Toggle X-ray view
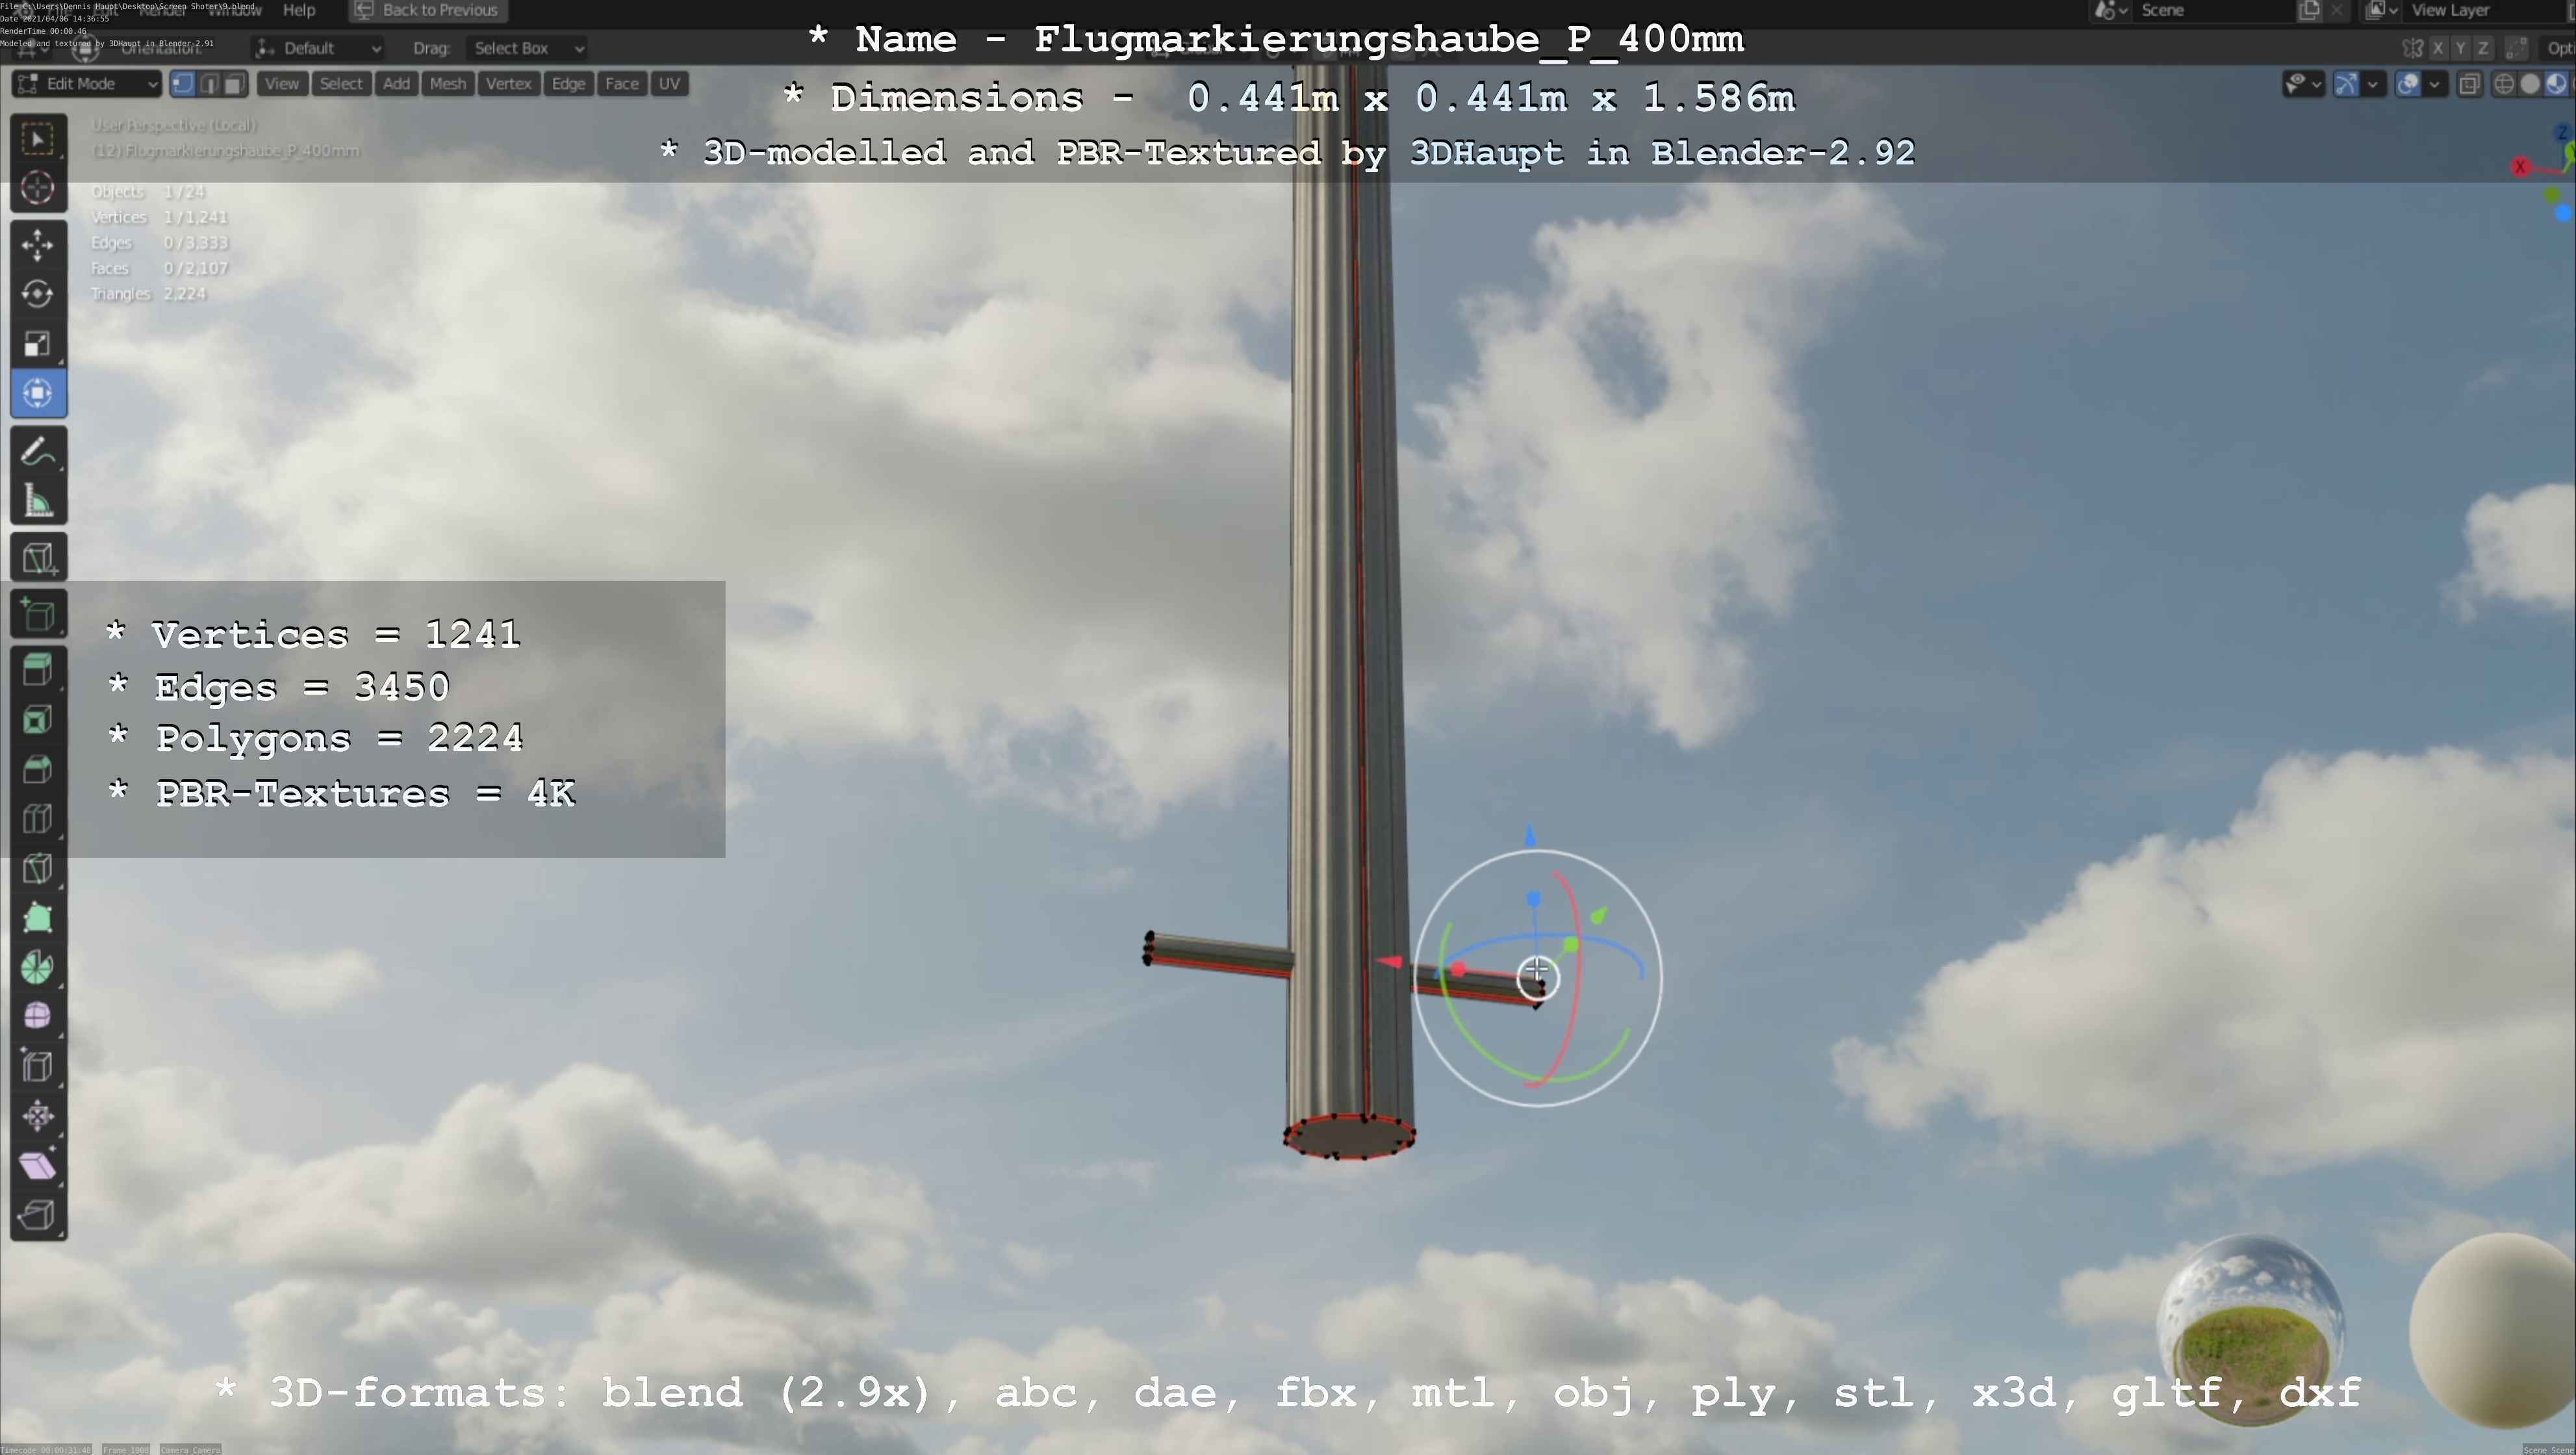 (2469, 84)
